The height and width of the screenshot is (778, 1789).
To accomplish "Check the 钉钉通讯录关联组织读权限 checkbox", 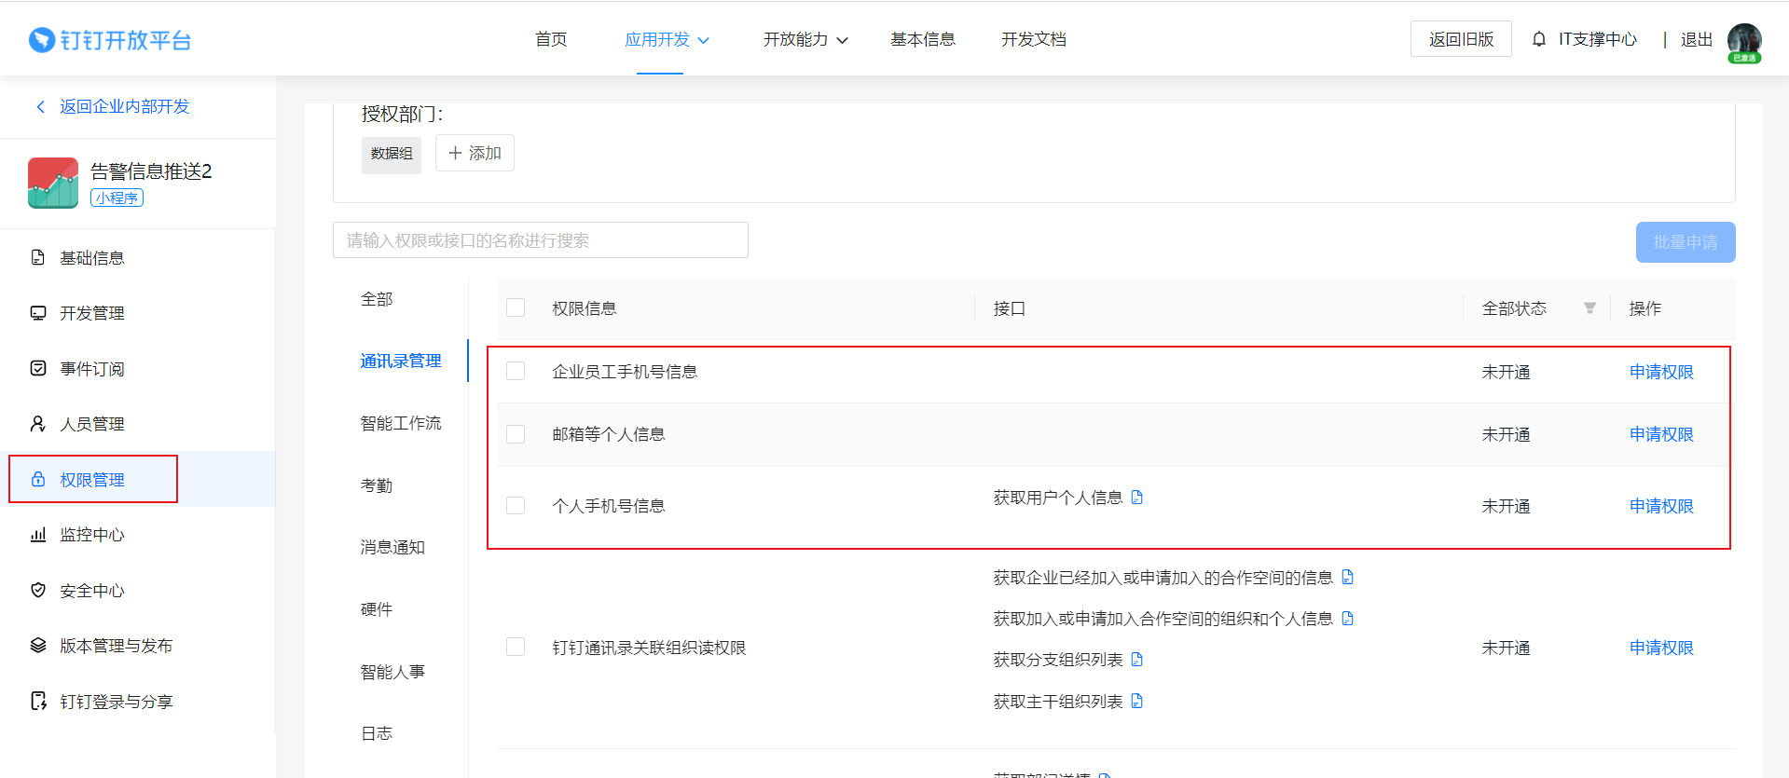I will click(x=516, y=647).
